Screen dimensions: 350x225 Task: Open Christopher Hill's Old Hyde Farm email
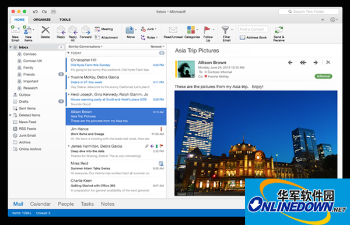click(116, 65)
